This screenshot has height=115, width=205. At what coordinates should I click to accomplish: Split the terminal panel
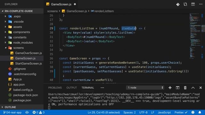(177, 88)
